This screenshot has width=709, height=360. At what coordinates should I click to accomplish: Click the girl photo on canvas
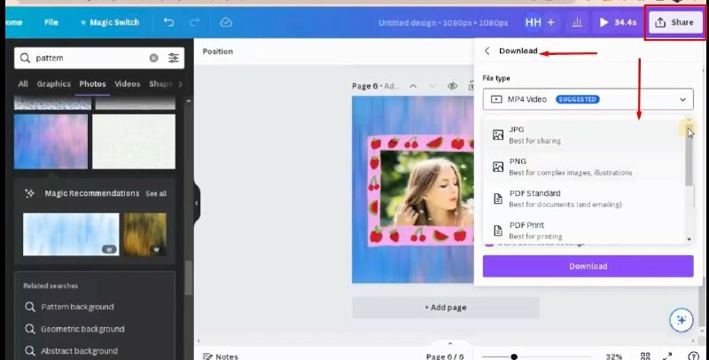427,188
